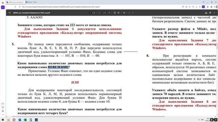Open Excel from the taskbar
This screenshot has width=218, height=122.
[25, 120]
